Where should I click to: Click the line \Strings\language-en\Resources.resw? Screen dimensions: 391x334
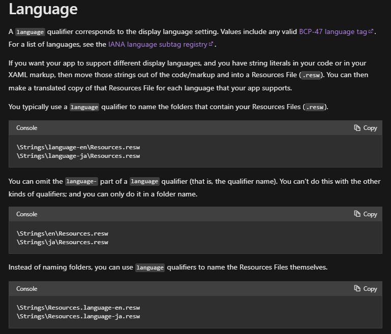click(78, 147)
